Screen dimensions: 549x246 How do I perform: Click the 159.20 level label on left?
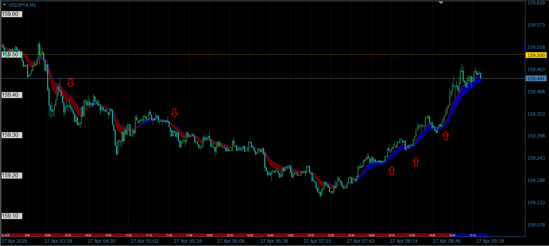12,176
